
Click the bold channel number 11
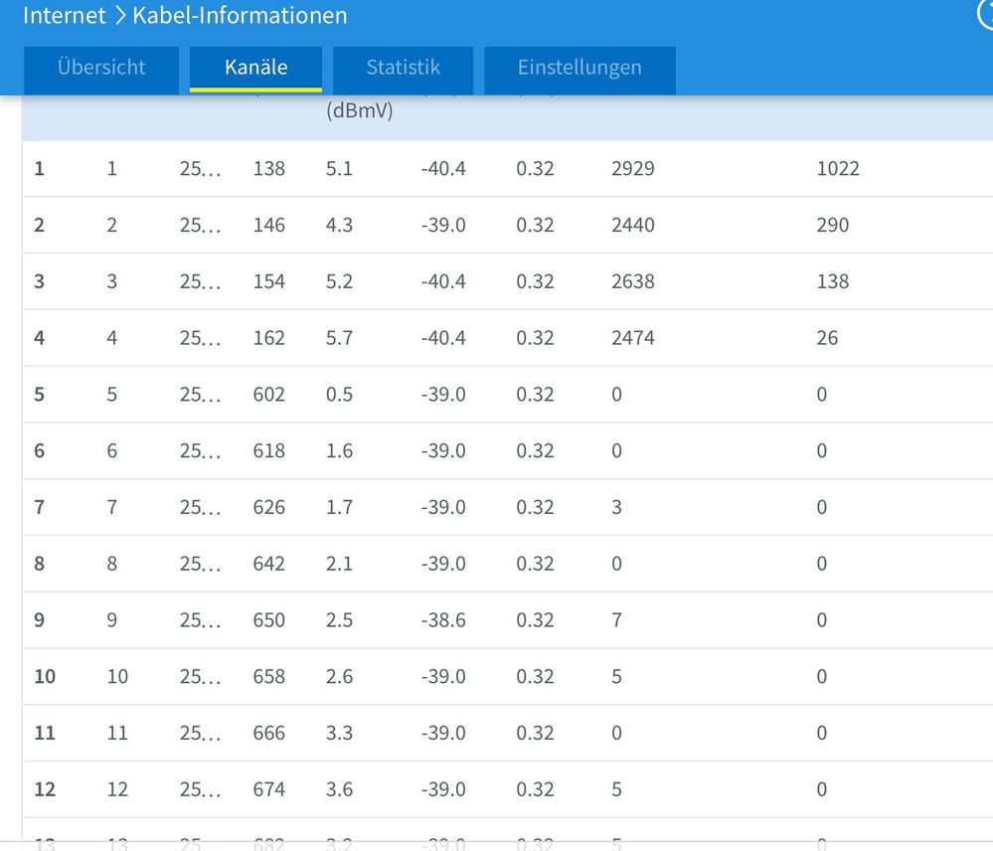[45, 733]
